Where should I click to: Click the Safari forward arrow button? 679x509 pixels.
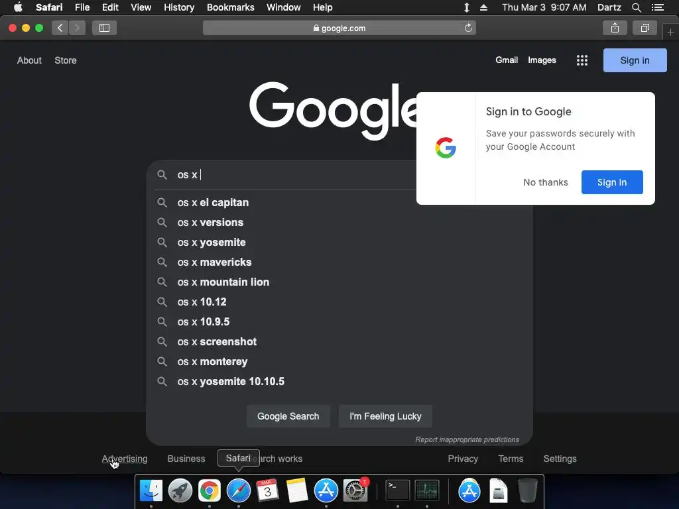77,28
